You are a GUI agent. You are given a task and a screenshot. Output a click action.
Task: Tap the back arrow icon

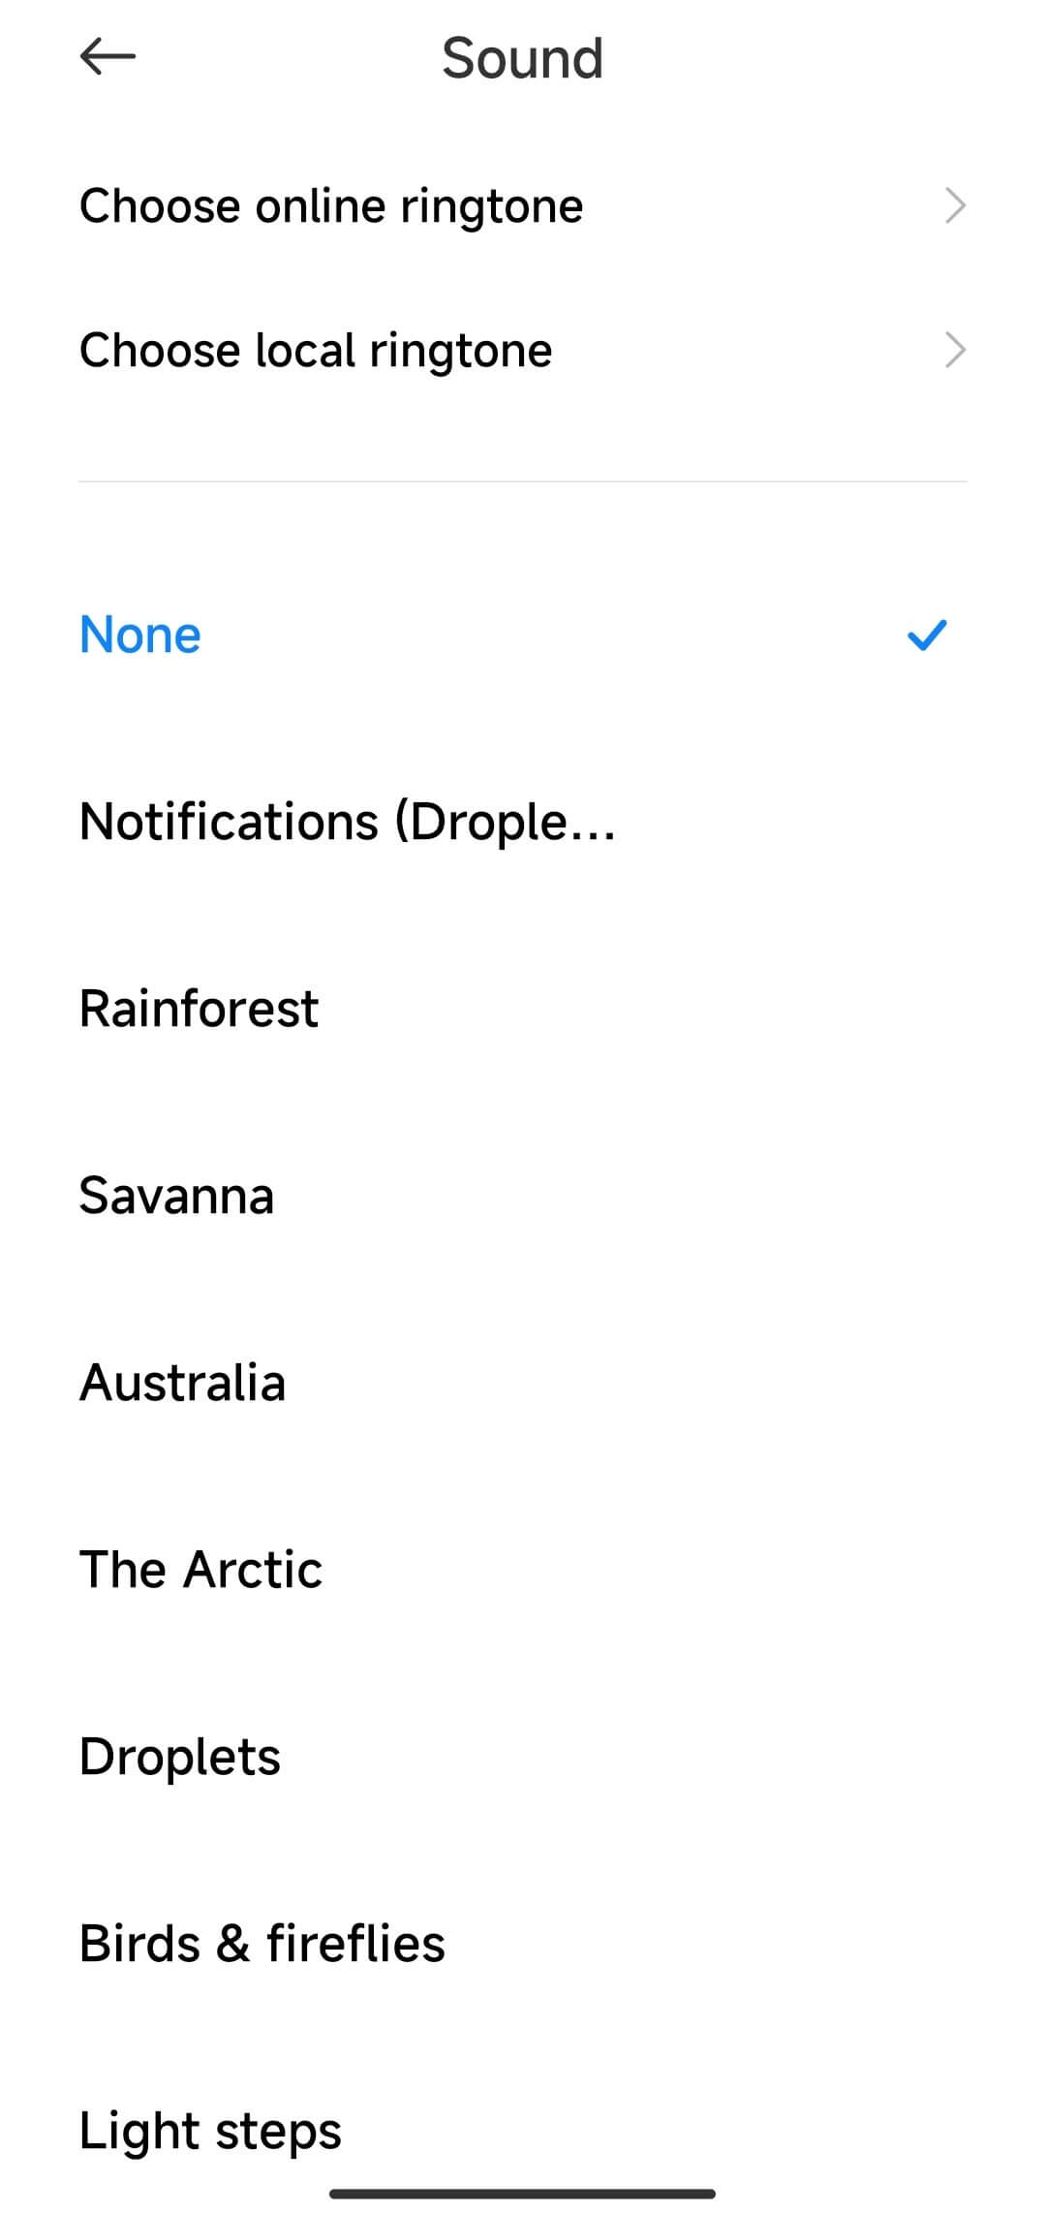108,57
